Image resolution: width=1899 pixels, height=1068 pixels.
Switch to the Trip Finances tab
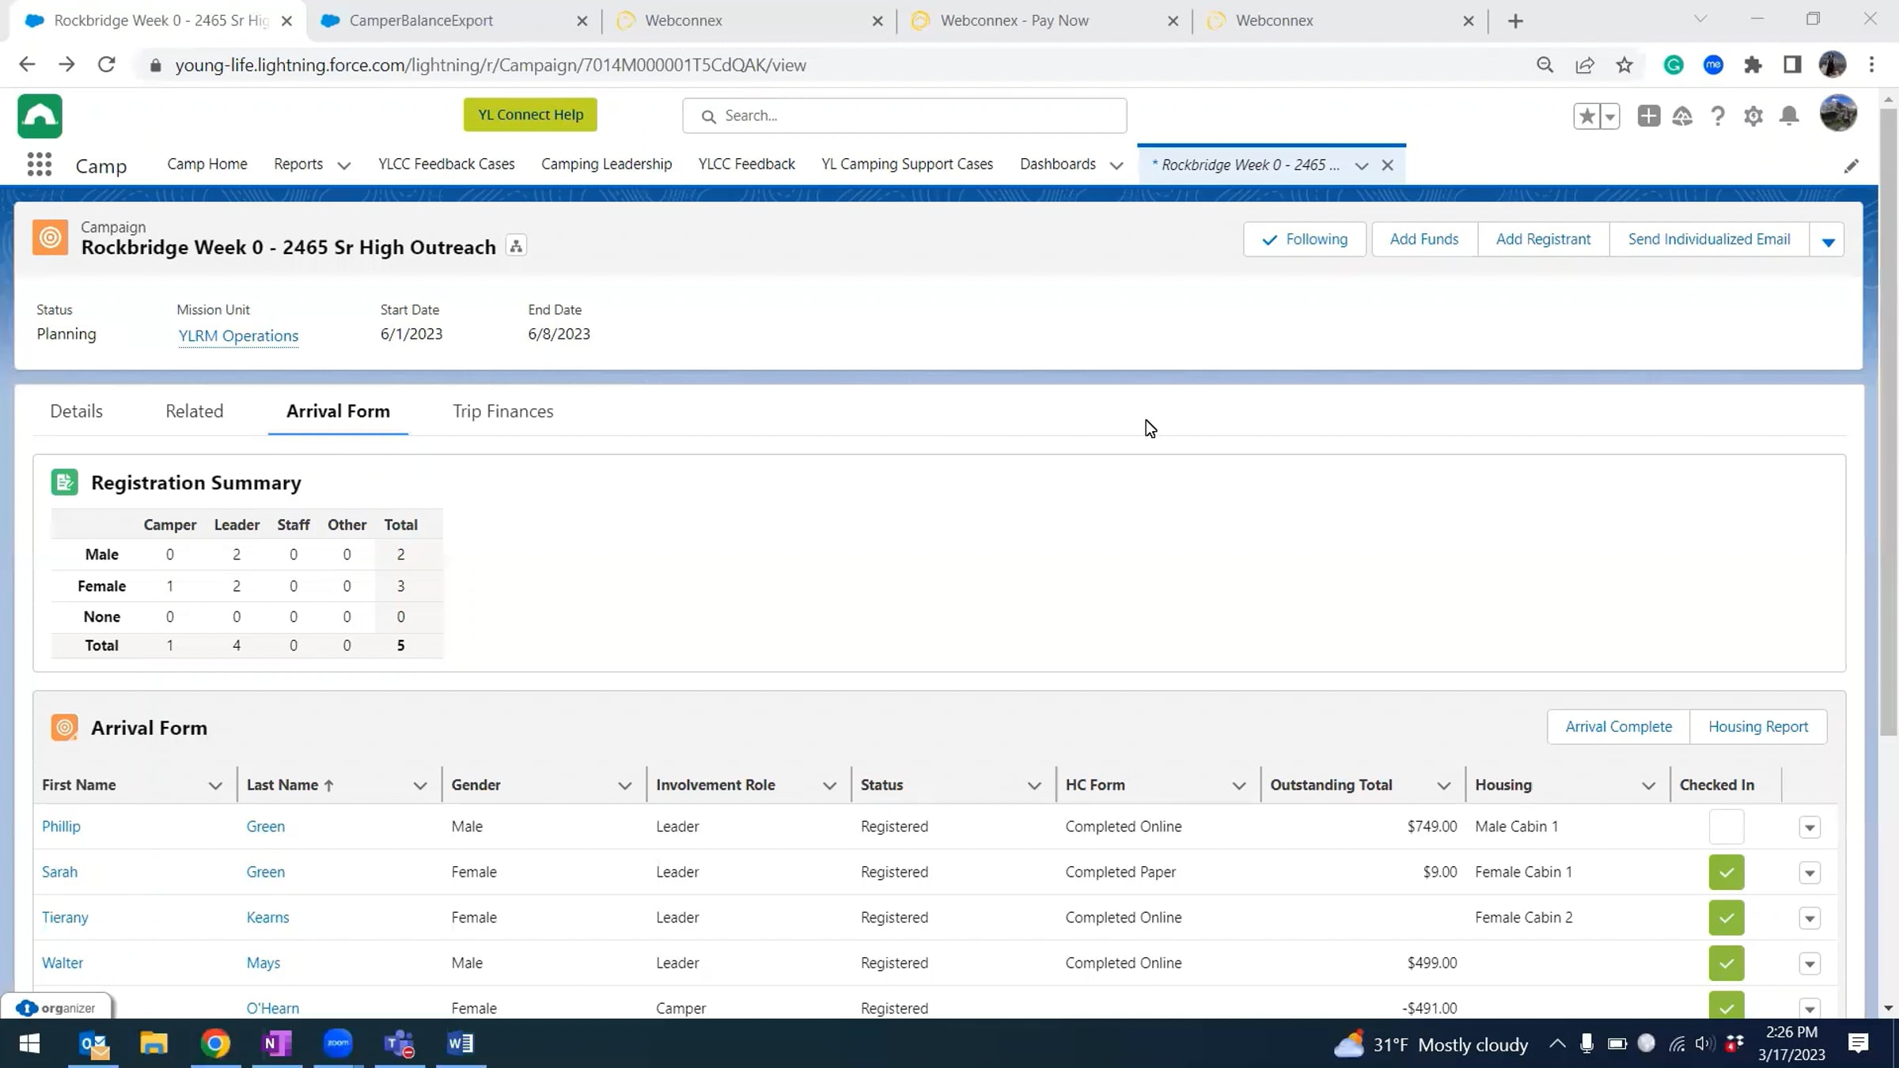502,411
